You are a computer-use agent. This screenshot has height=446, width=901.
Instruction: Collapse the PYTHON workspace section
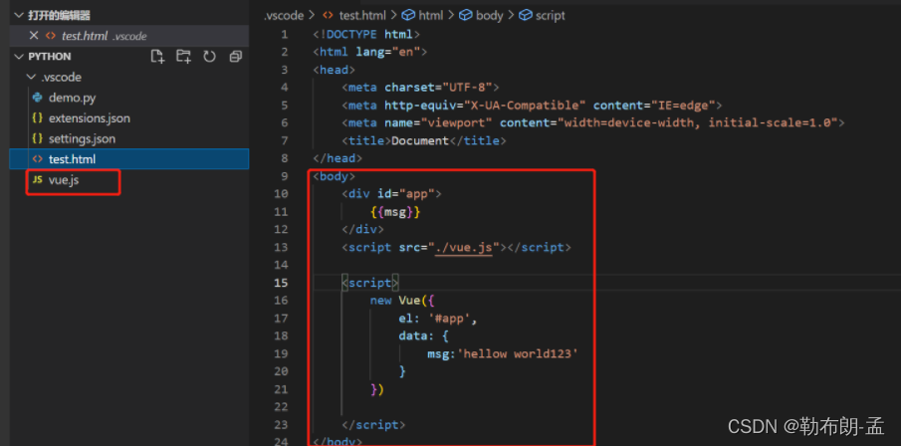click(x=18, y=57)
